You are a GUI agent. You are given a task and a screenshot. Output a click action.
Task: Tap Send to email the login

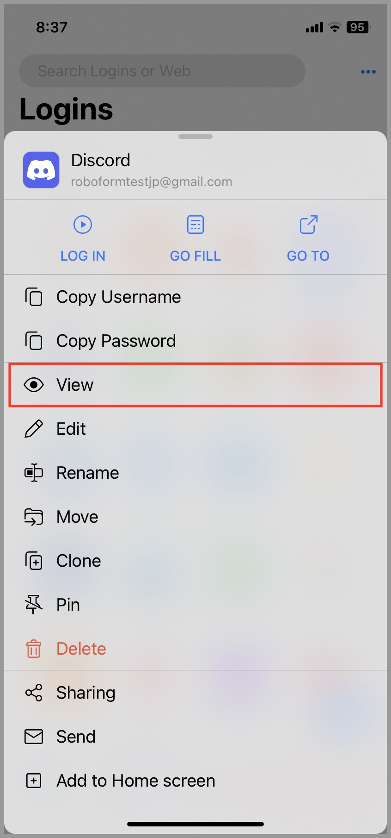pos(195,737)
